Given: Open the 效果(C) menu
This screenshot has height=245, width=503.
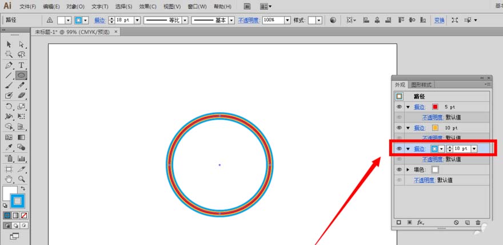Looking at the screenshot, I should (x=148, y=6).
